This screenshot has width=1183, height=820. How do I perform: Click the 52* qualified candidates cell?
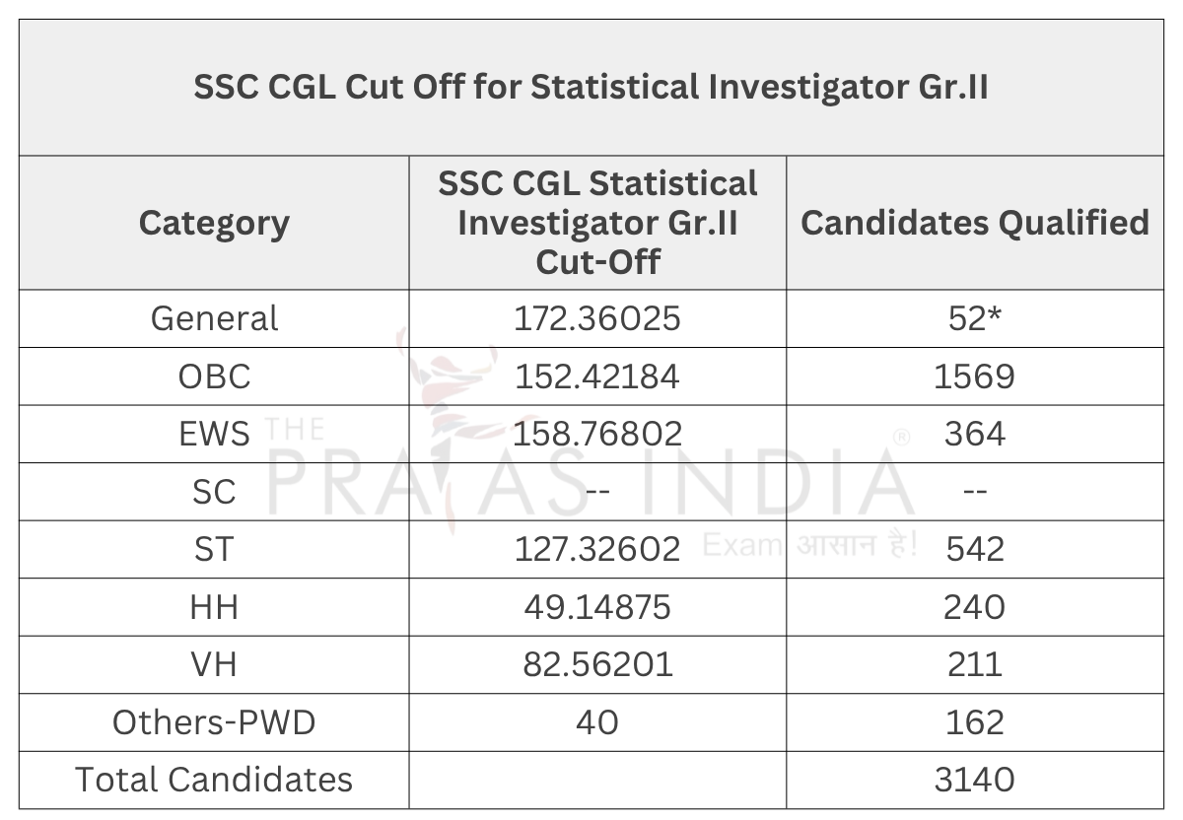tap(974, 318)
